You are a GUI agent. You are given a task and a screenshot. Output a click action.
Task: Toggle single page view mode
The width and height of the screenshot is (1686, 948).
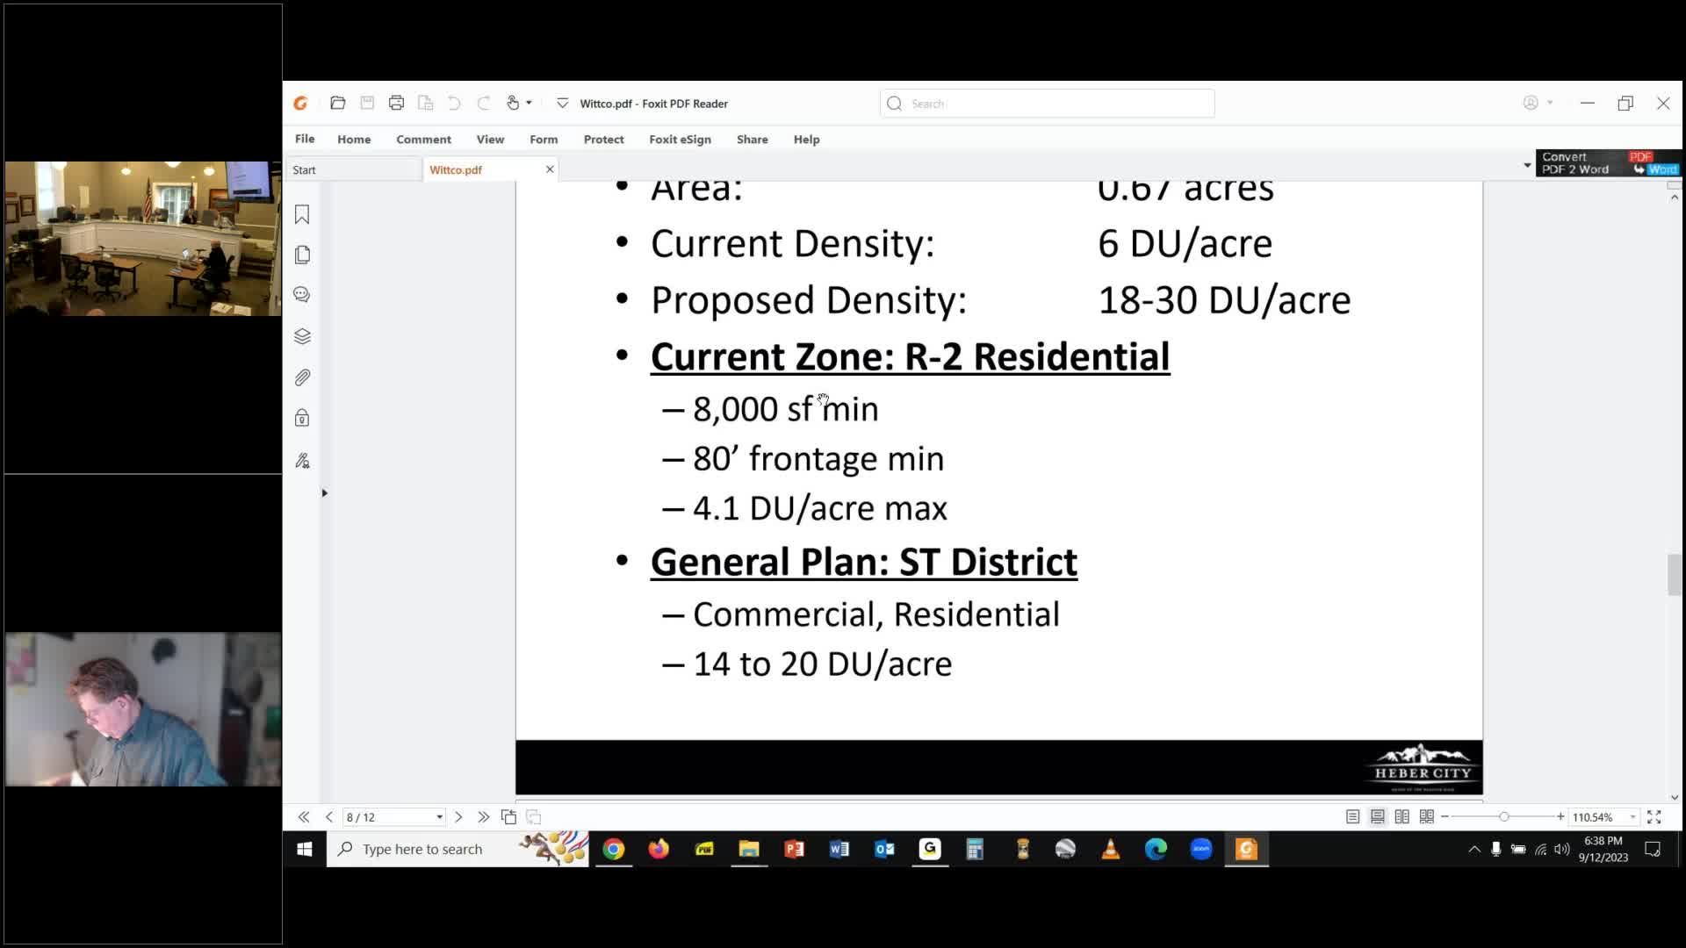coord(1353,816)
